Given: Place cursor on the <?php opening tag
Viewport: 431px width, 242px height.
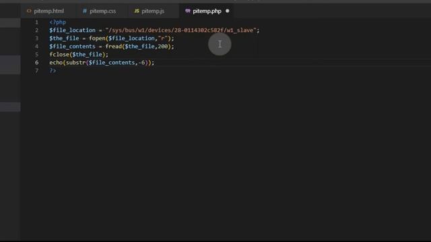Looking at the screenshot, I should [57, 22].
